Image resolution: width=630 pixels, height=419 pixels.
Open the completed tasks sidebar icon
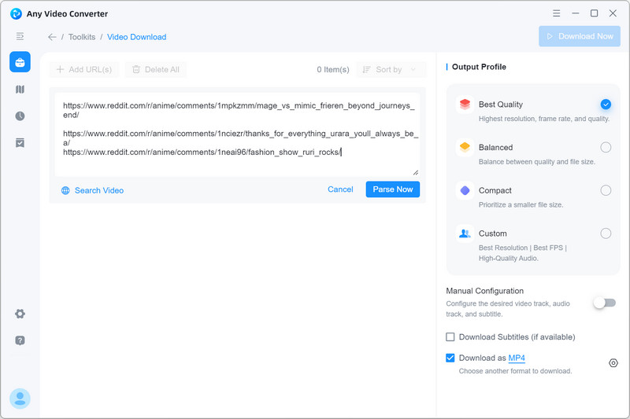pos(20,142)
